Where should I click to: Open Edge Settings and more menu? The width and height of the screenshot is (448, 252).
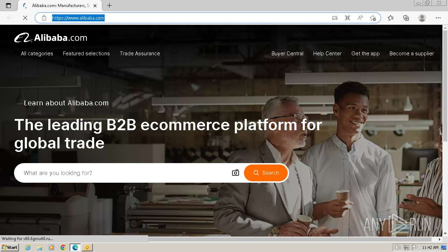438,18
